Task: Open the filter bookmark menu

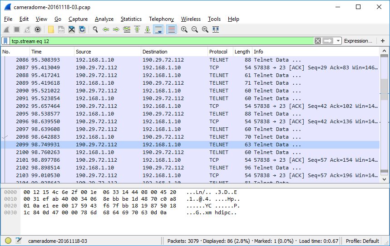Action: click(5, 41)
